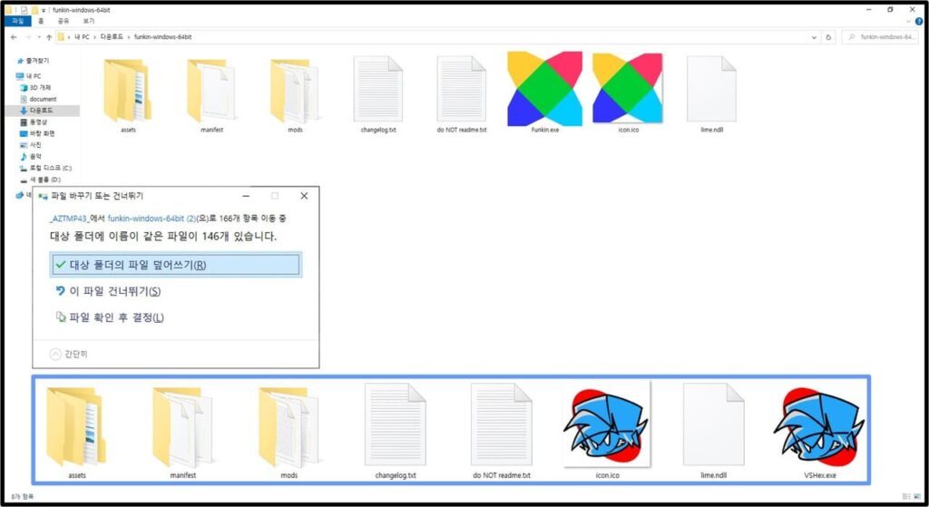The width and height of the screenshot is (929, 507).
Task: Switch to the 홈 ribbon tab
Action: (41, 22)
